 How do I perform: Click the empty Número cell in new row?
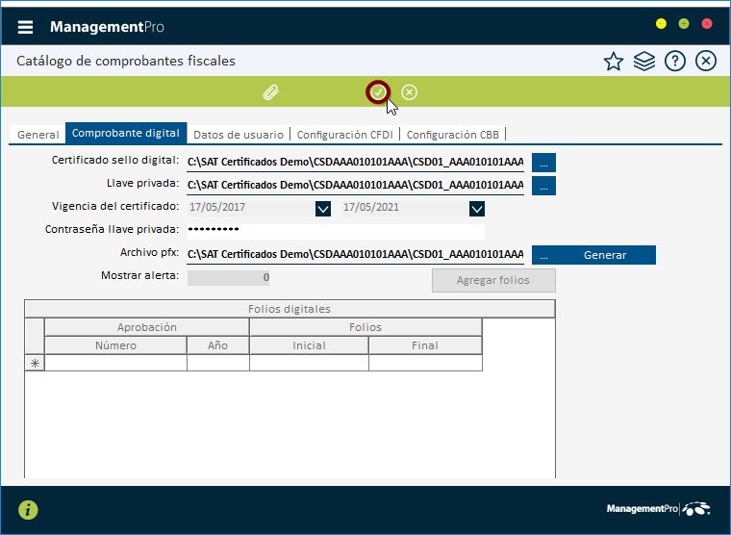click(115, 363)
